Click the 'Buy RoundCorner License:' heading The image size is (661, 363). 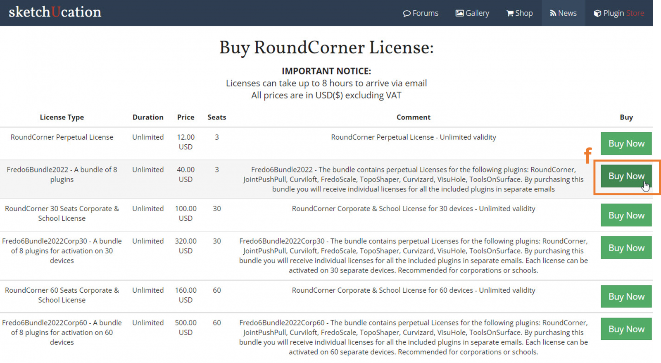326,48
